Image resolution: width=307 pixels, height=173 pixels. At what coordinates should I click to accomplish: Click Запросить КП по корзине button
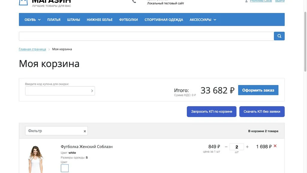[212, 112]
